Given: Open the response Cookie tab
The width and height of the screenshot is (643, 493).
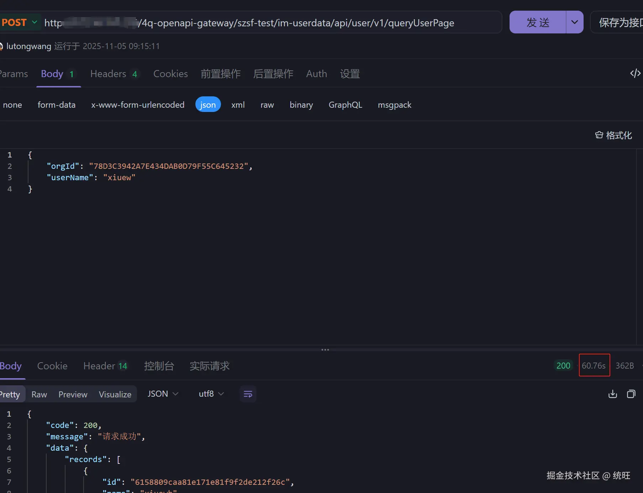Looking at the screenshot, I should 52,366.
